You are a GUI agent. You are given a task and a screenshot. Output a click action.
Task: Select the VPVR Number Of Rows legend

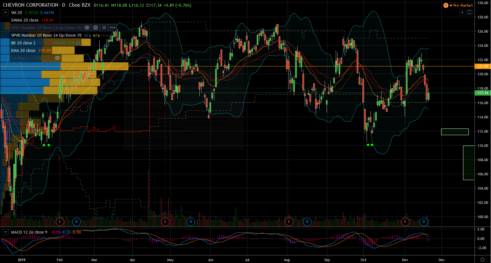[46, 35]
